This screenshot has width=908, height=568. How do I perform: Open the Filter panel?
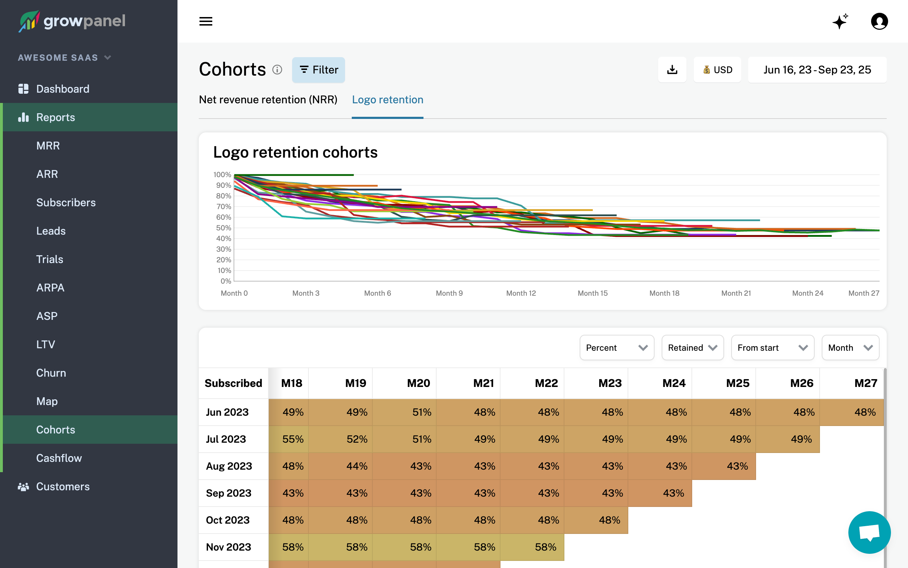tap(318, 70)
